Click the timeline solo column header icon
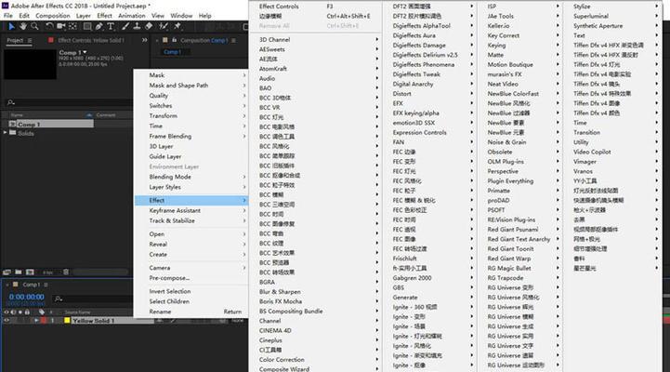The image size is (670, 372). [x=20, y=312]
